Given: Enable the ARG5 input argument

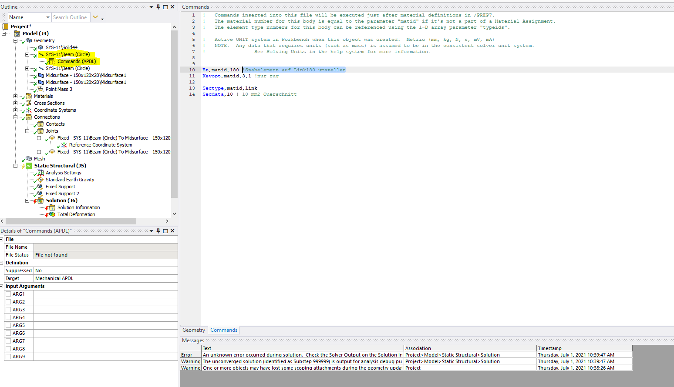Looking at the screenshot, I should (8, 325).
